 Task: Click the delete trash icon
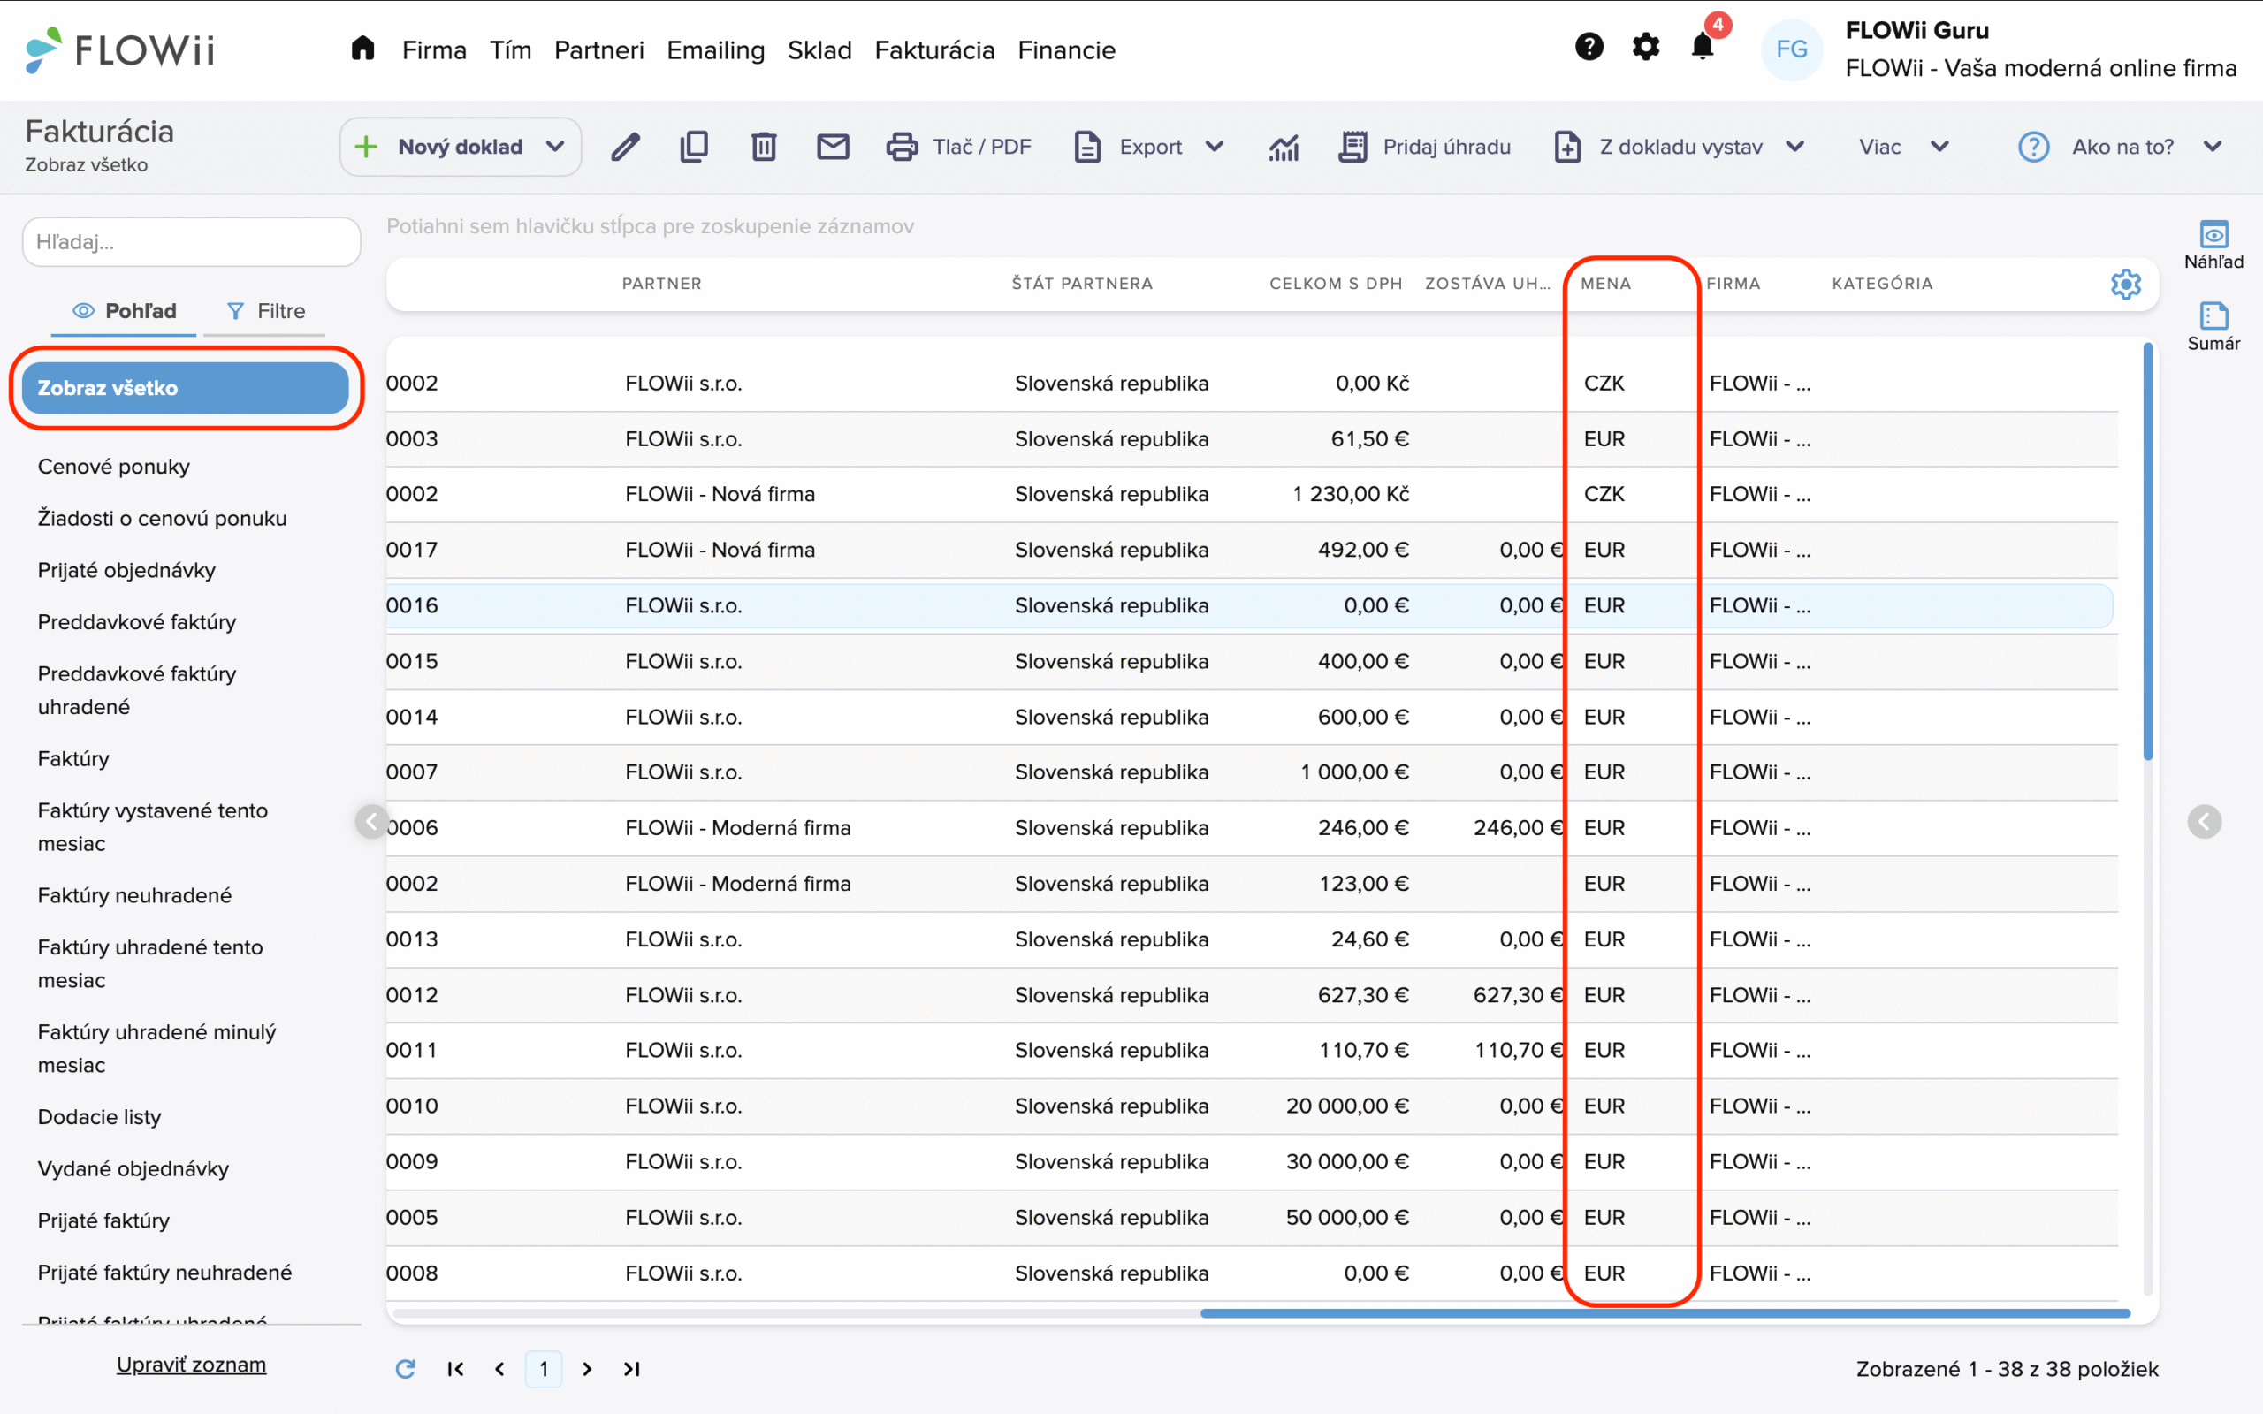click(x=763, y=147)
